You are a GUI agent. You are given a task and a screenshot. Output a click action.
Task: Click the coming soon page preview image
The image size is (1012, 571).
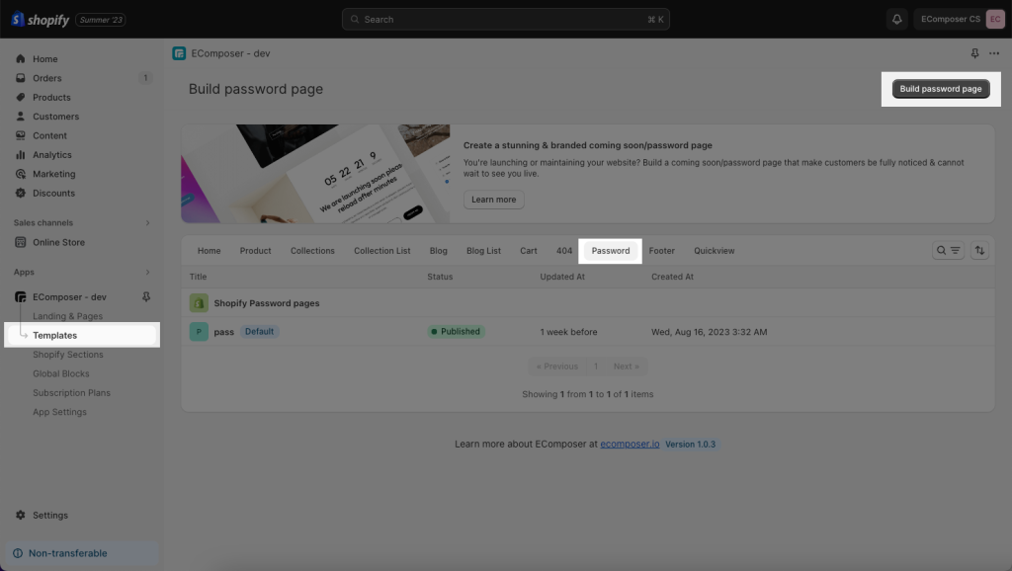click(315, 174)
